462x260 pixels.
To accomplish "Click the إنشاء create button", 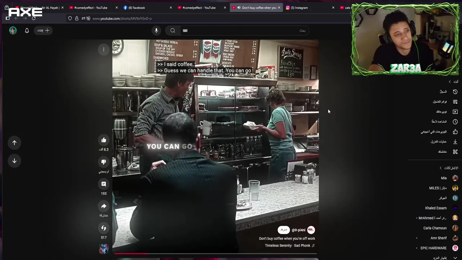I will (43, 30).
